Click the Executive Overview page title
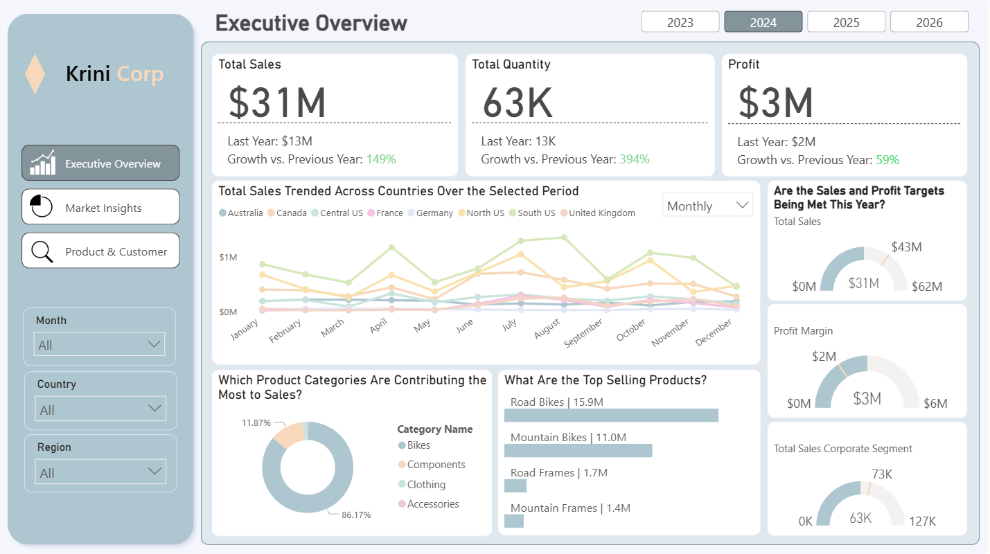Image resolution: width=990 pixels, height=554 pixels. coord(311,23)
